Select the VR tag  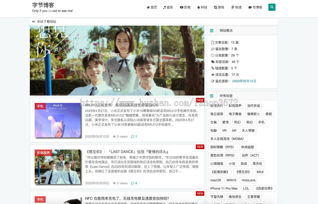(224, 130)
